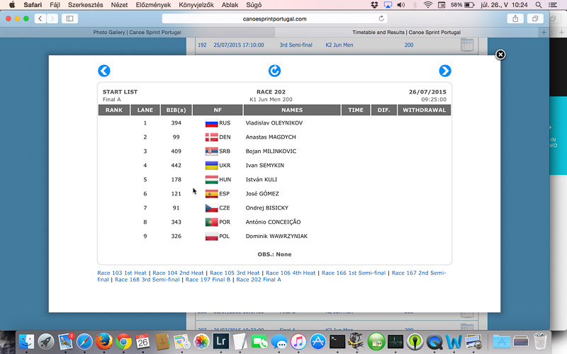
Task: Go to the next race with the right arrow
Action: [444, 71]
